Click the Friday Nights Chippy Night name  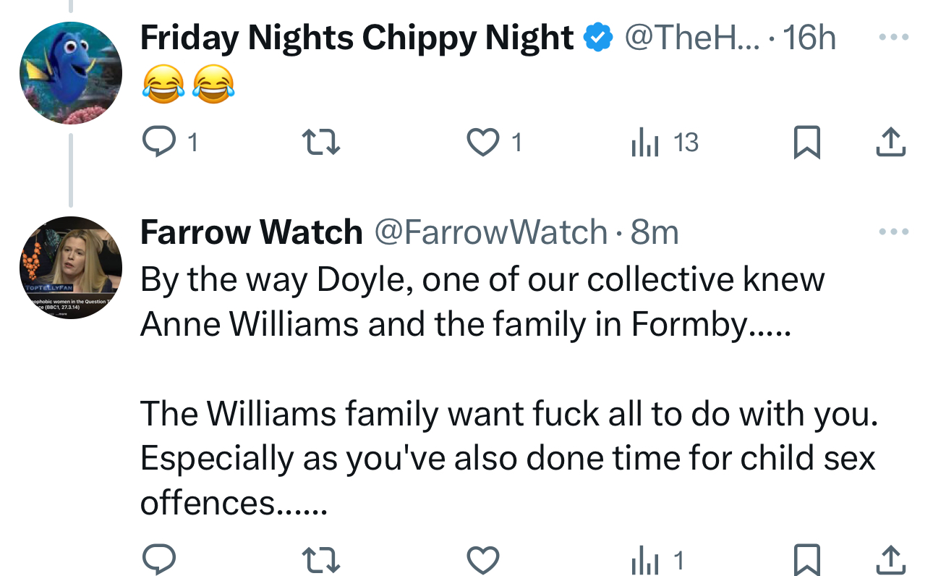tap(357, 38)
